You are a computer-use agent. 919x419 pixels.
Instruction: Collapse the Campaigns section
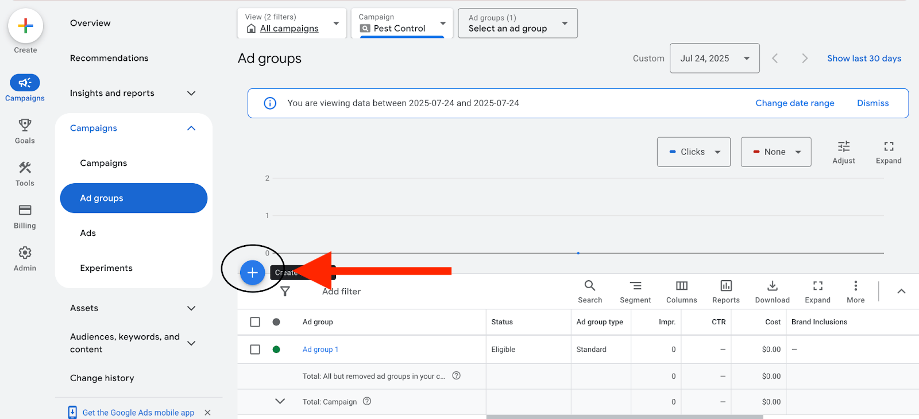191,128
